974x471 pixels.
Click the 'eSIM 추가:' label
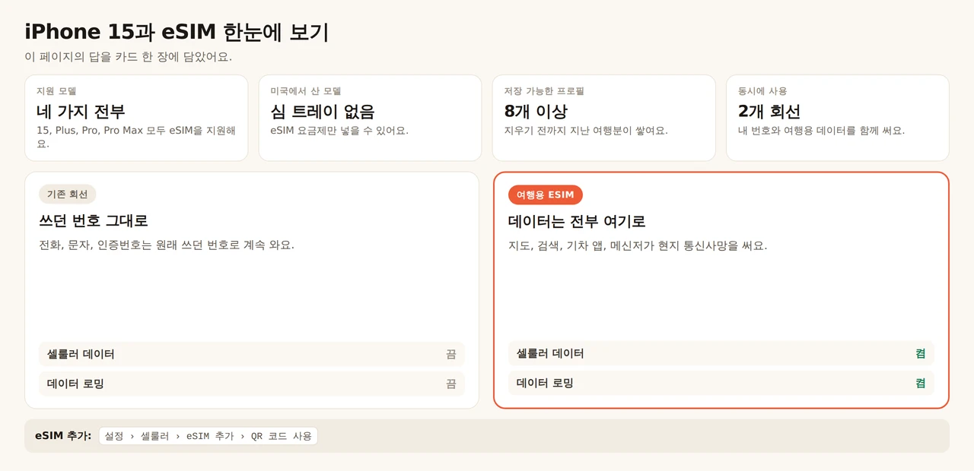[63, 436]
